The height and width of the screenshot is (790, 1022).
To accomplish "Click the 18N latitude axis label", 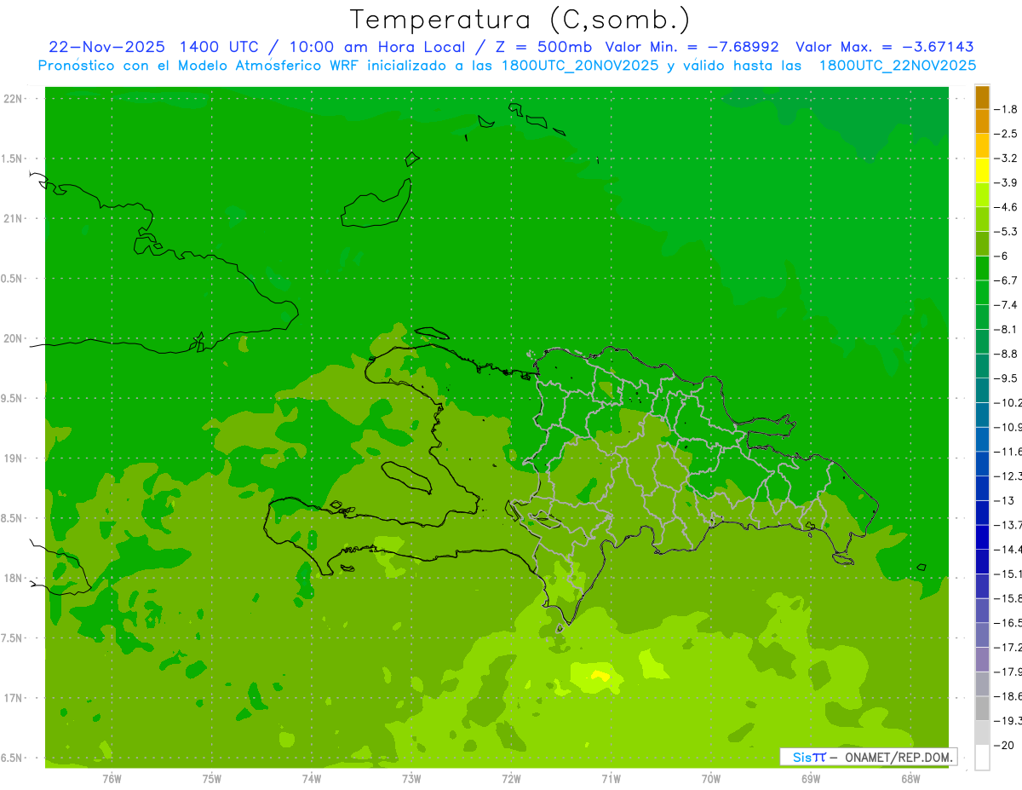I will pos(14,578).
